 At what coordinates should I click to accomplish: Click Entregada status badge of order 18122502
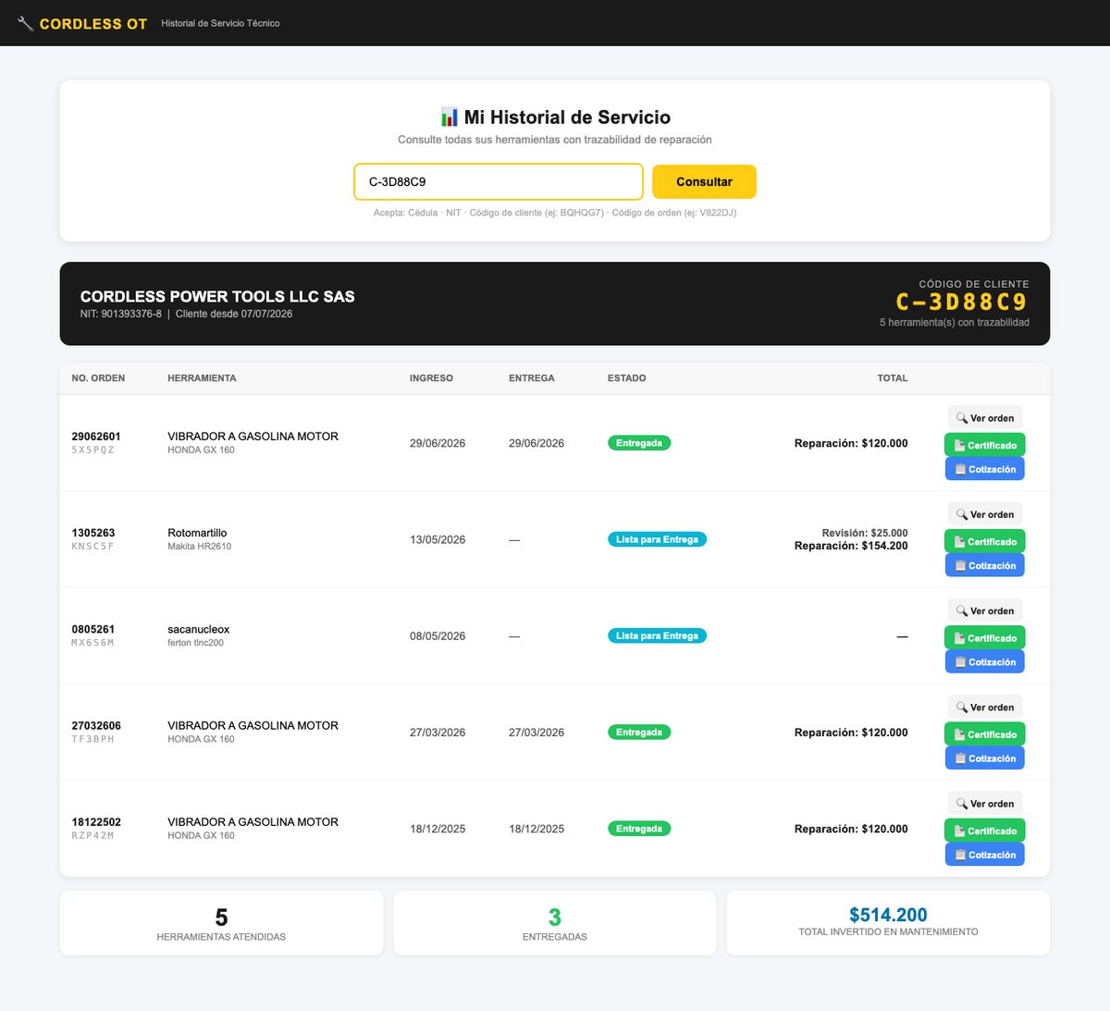(x=639, y=828)
